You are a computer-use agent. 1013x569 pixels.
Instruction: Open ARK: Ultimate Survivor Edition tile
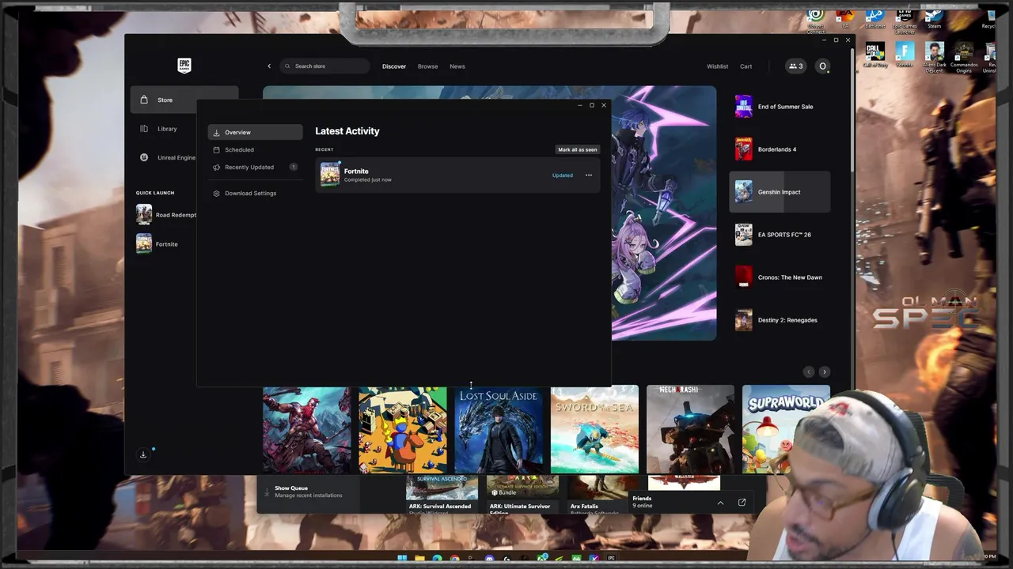522,495
